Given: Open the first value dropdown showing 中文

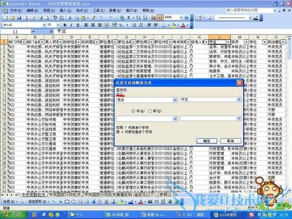Looking at the screenshot, I should pos(239,100).
